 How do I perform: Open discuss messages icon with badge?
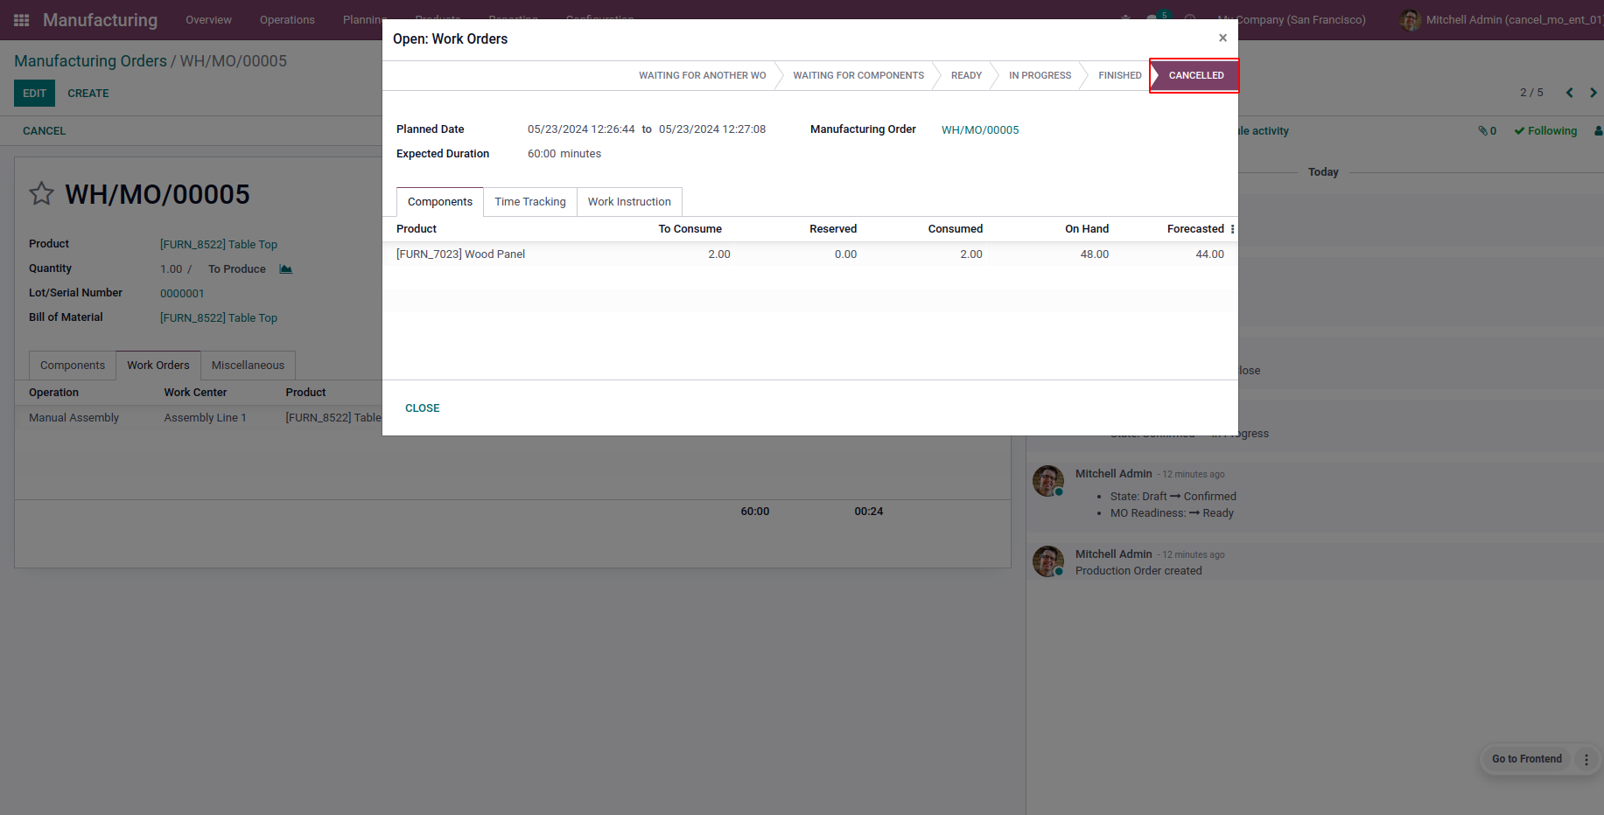[x=1153, y=18]
